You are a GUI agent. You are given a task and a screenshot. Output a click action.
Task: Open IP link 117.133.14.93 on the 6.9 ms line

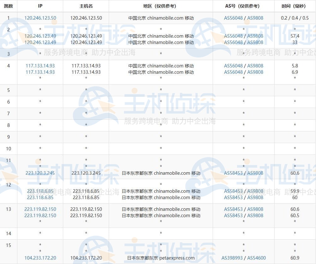[40, 72]
